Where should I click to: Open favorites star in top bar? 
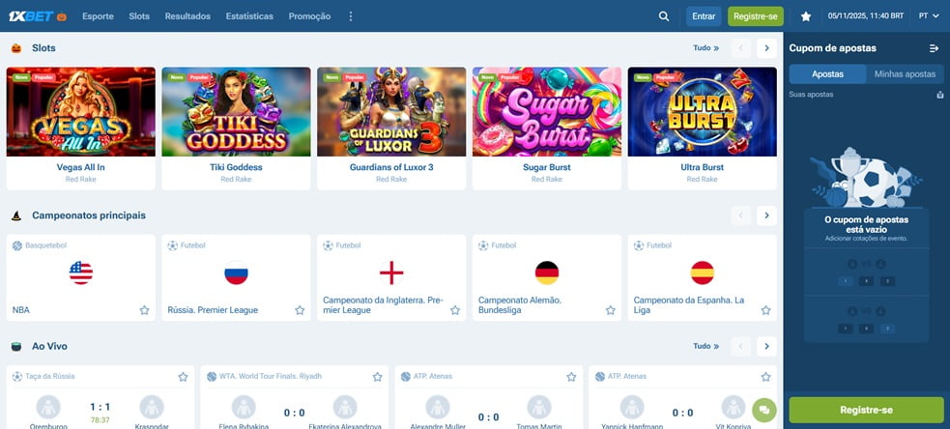coord(805,16)
